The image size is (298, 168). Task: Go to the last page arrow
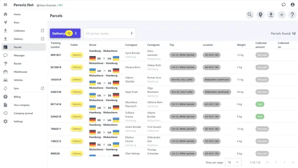293,162
